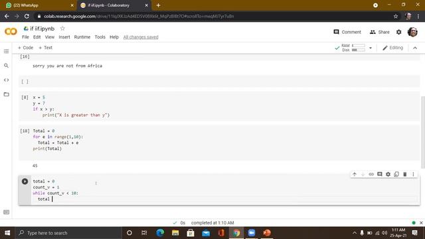This screenshot has width=425, height=239.
Task: Open the find and replace search icon
Action: tap(6, 66)
